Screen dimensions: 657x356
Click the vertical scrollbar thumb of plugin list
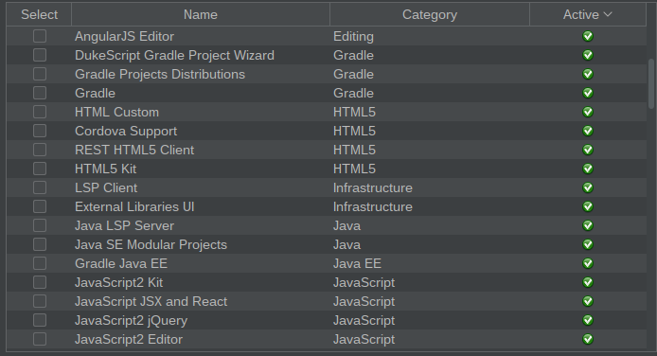click(651, 83)
